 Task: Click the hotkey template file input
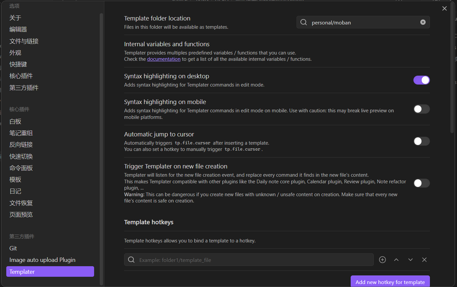(x=249, y=260)
